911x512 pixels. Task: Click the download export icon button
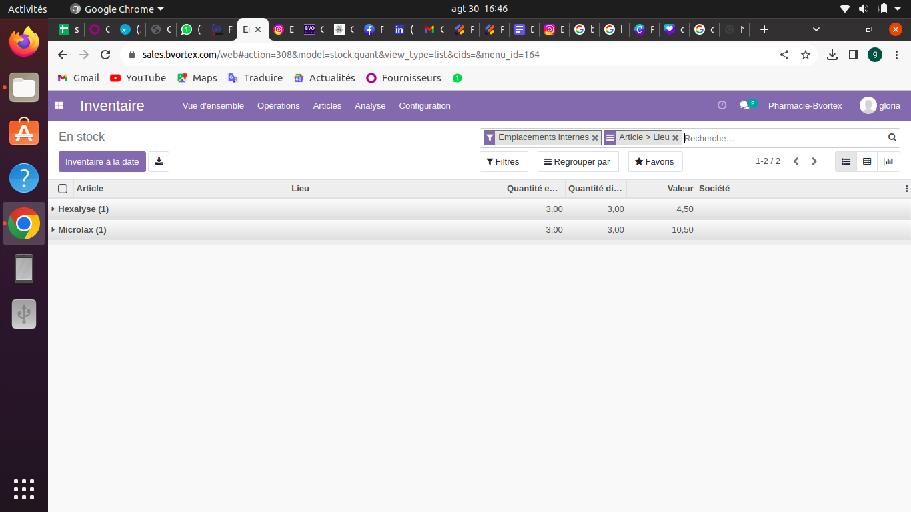coord(159,161)
